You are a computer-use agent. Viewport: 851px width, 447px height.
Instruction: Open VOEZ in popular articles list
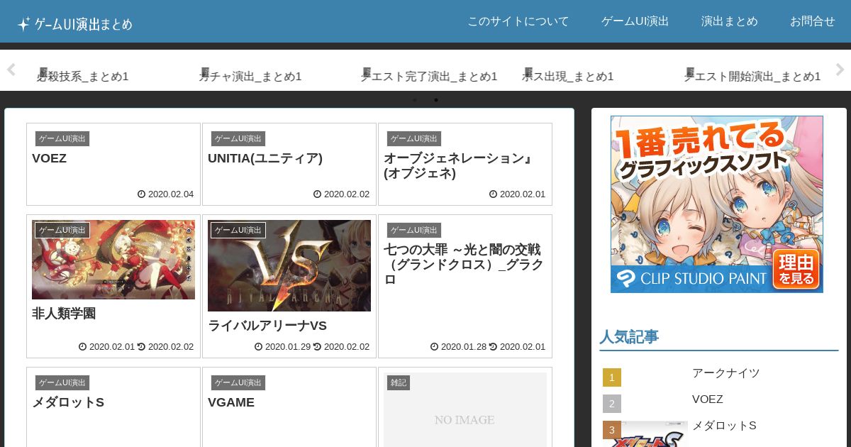tap(708, 399)
